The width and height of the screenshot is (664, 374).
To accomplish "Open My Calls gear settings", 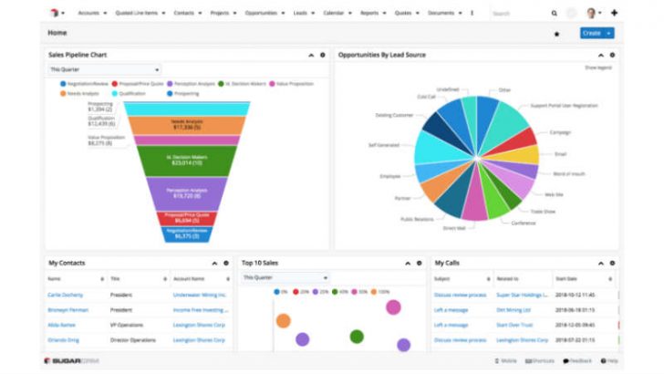I will (x=612, y=263).
